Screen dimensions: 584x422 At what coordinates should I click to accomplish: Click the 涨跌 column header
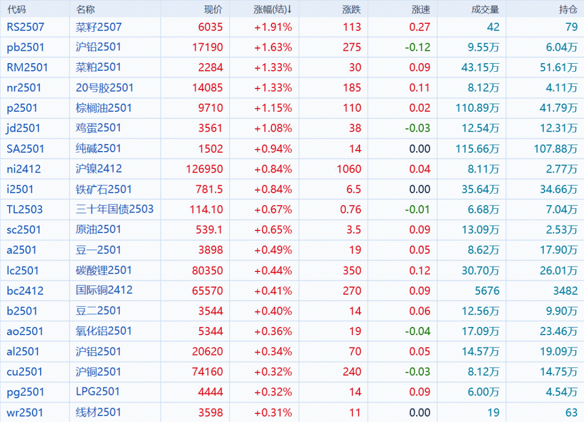351,9
